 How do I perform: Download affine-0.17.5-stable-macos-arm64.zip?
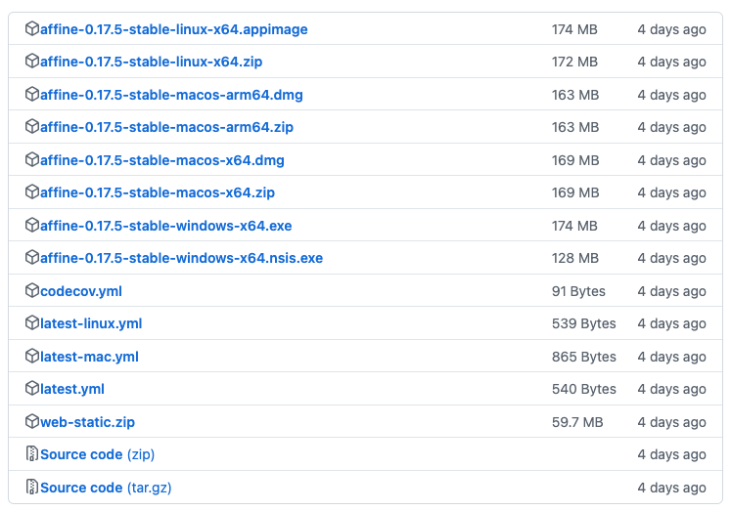[167, 127]
